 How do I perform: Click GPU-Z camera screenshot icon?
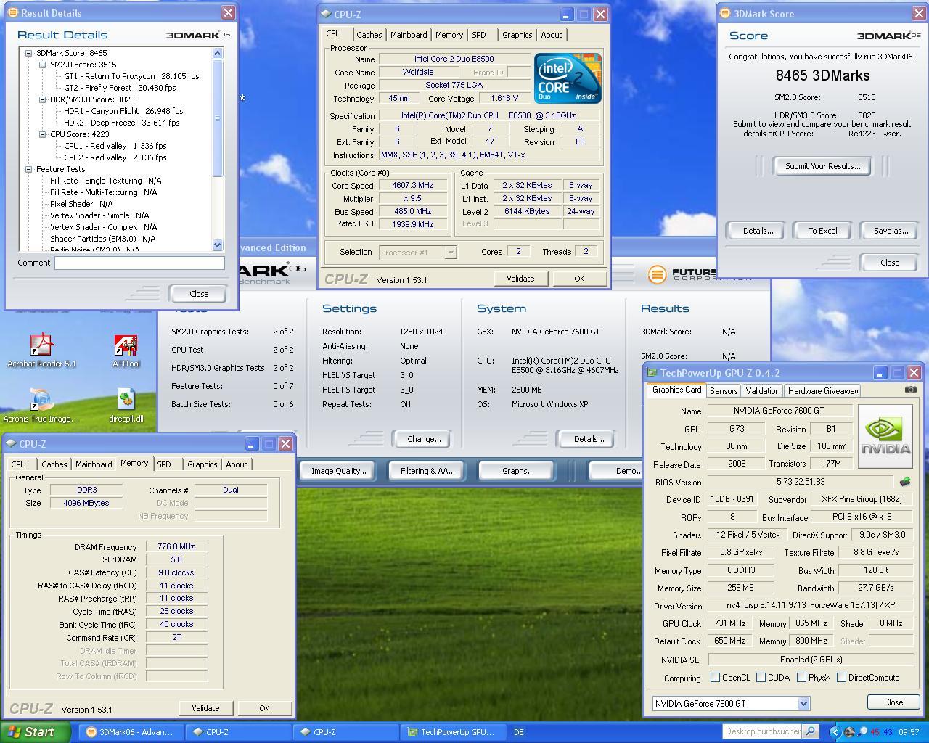[910, 390]
